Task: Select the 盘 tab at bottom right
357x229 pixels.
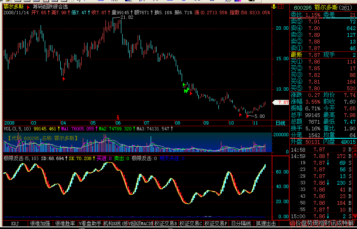Action: tap(303, 223)
